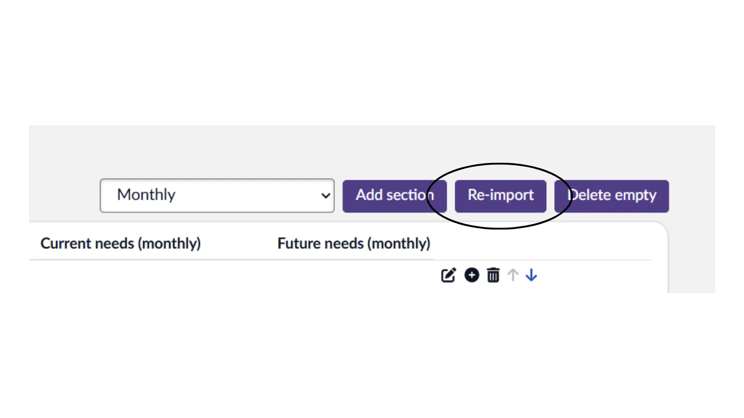Click the empty cell under Future needs
Viewport: 744px width, 418px height.
(354, 276)
